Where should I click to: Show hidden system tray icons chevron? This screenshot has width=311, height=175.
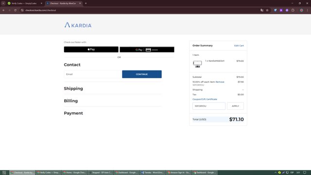[276, 173]
